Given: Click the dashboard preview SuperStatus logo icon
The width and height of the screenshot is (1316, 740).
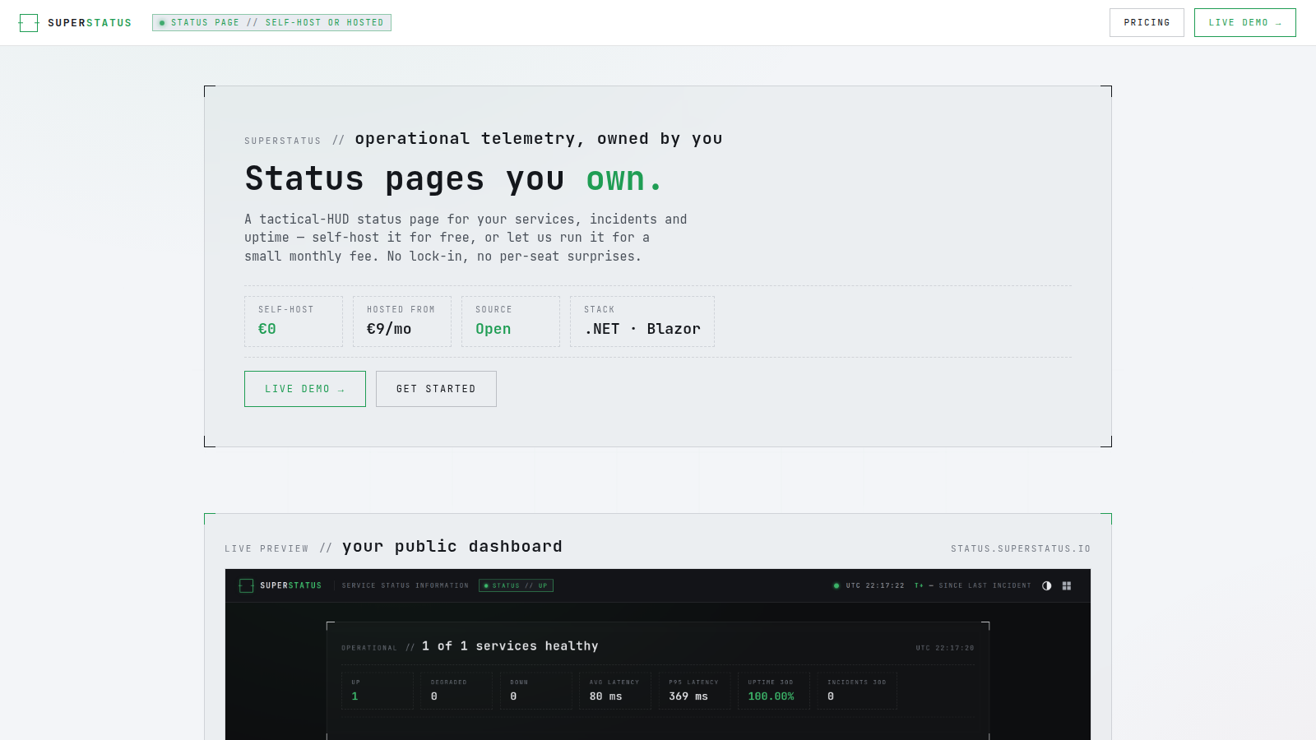Looking at the screenshot, I should pyautogui.click(x=246, y=585).
